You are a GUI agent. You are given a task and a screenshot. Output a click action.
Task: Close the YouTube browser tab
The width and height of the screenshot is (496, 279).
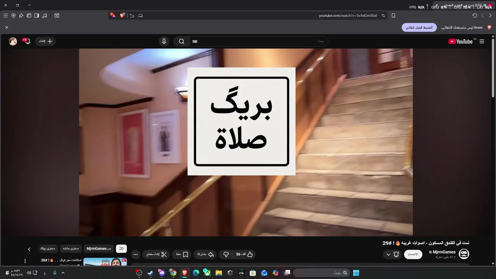(x=437, y=5)
